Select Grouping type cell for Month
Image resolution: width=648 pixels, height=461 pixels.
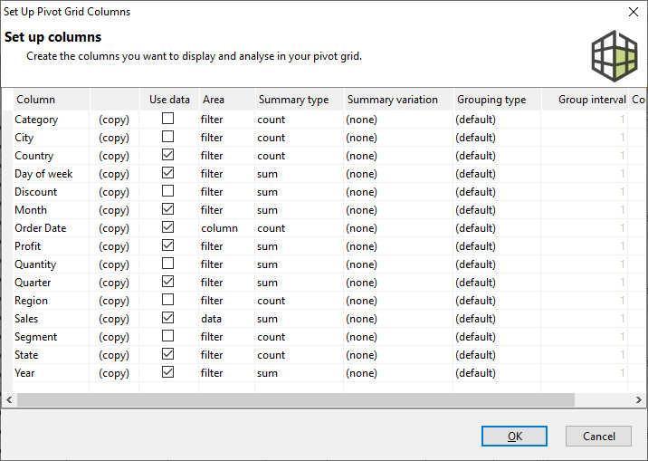click(x=496, y=210)
